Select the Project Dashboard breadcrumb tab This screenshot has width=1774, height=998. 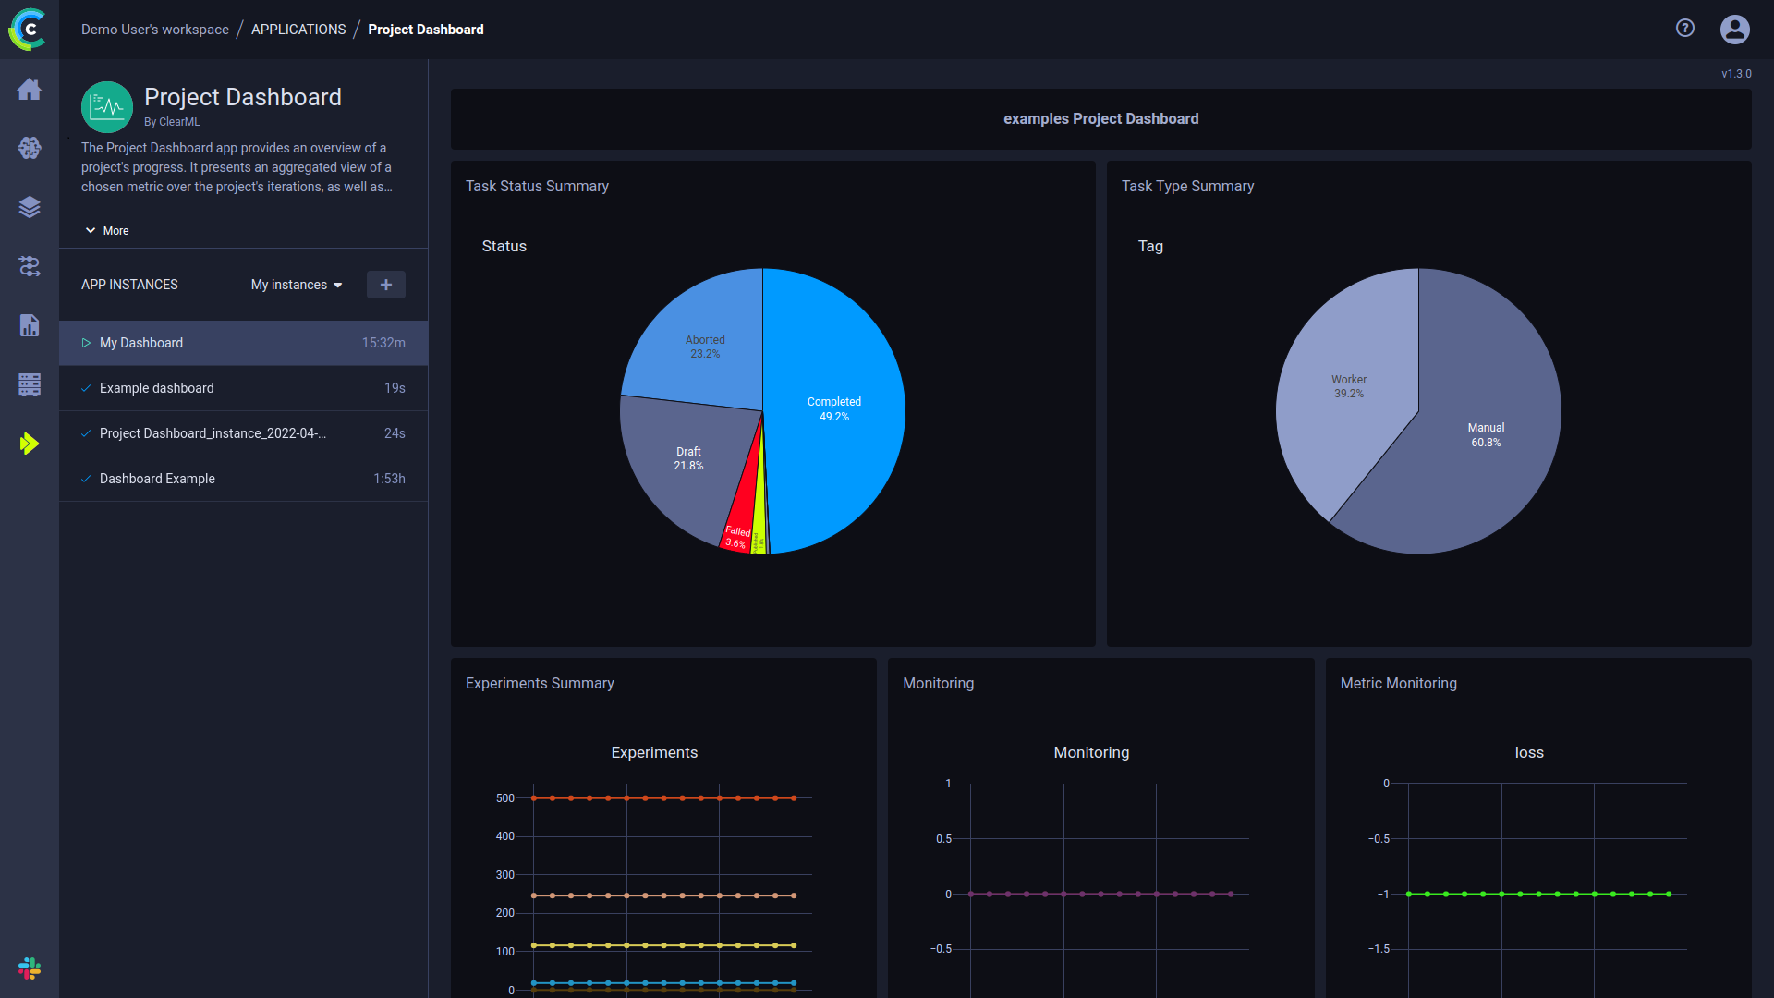tap(423, 30)
